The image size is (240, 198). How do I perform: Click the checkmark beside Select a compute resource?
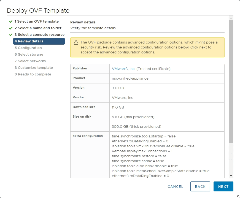10,34
